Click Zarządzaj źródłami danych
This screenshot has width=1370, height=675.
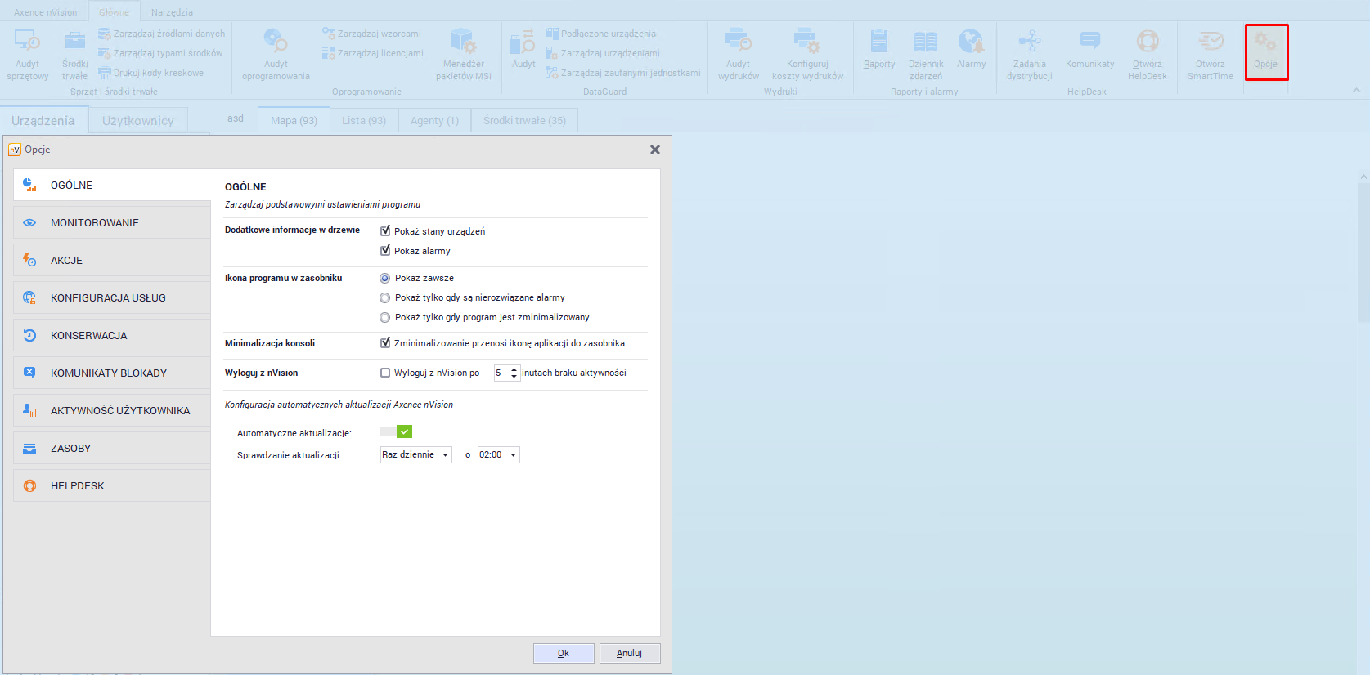click(161, 34)
